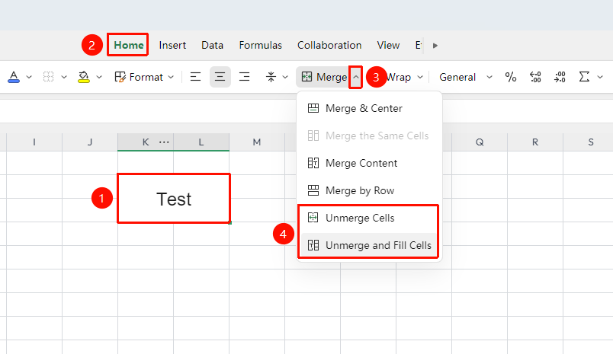Select column R header

point(535,142)
